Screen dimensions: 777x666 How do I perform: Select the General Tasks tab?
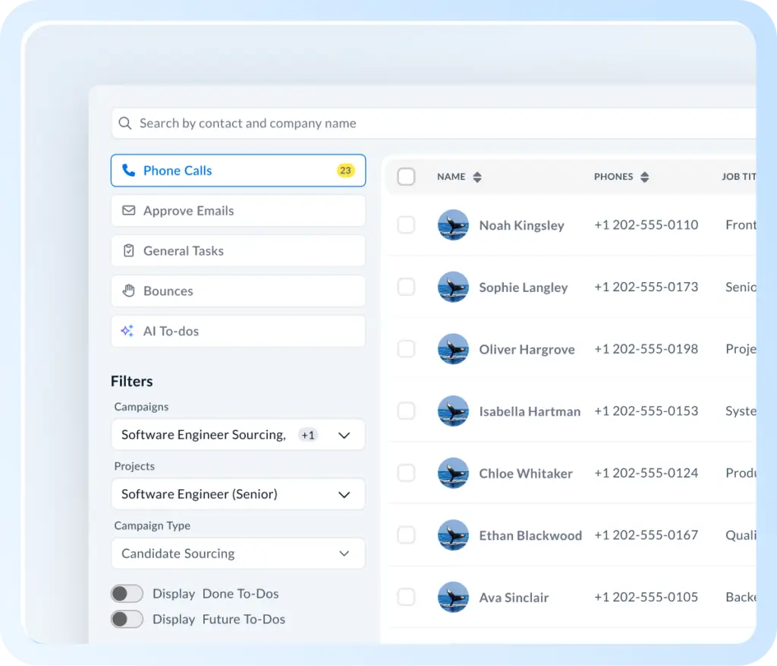[238, 251]
